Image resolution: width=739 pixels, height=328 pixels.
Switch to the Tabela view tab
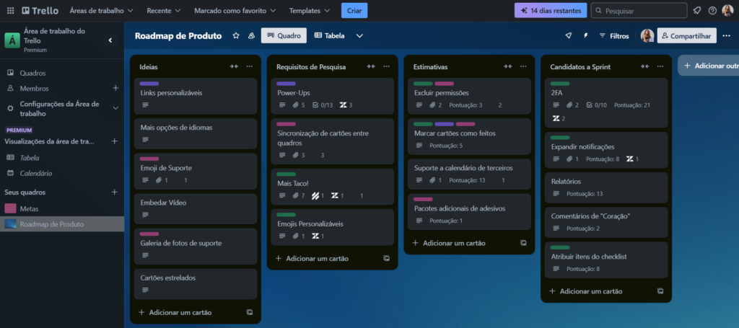click(x=329, y=35)
